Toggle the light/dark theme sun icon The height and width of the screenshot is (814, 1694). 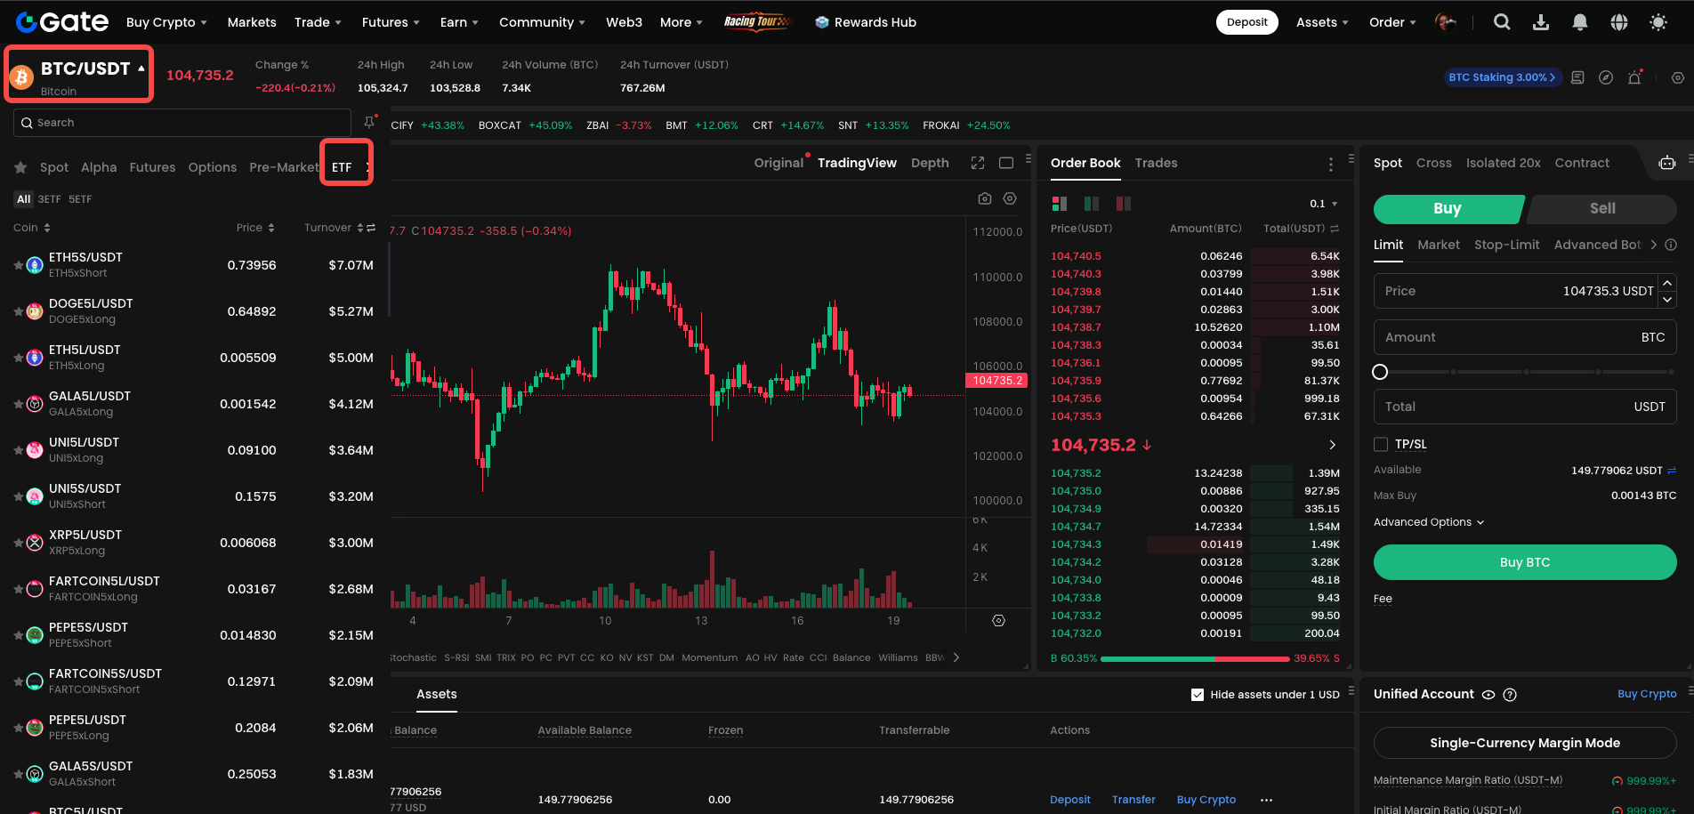pyautogui.click(x=1658, y=22)
